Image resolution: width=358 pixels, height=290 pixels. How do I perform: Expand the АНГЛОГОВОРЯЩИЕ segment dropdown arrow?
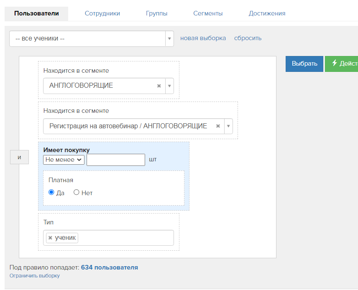point(169,86)
